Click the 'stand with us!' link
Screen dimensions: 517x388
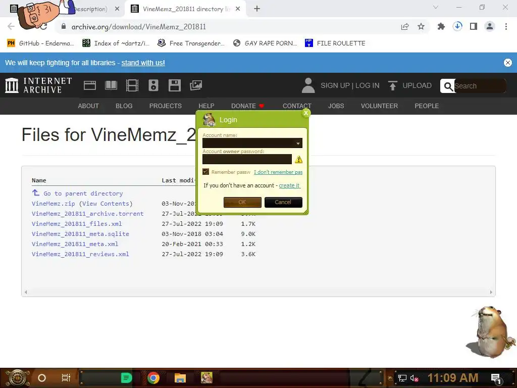pos(143,63)
